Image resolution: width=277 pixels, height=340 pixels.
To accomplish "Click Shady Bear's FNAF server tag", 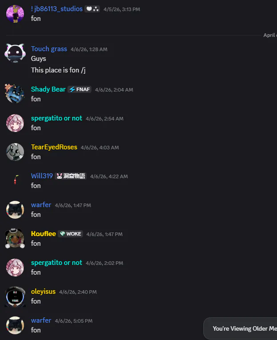I will coord(79,89).
